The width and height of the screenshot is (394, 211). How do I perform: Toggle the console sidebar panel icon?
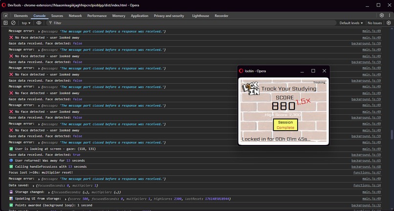point(5,23)
